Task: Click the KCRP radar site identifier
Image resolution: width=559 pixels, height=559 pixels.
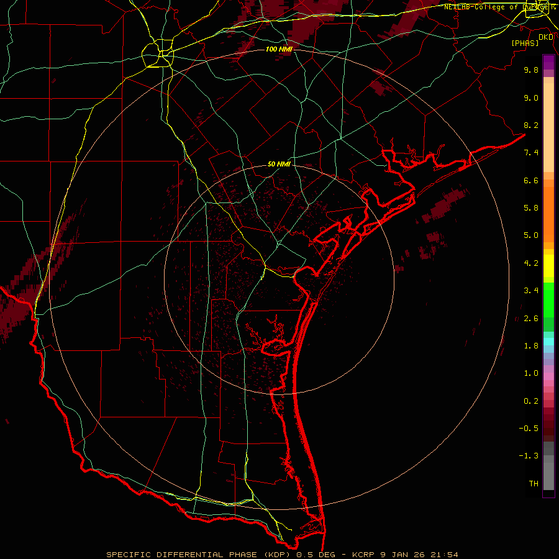Action: [x=362, y=555]
